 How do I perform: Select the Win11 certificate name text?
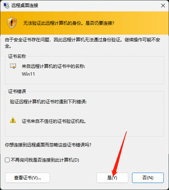coord(28,74)
